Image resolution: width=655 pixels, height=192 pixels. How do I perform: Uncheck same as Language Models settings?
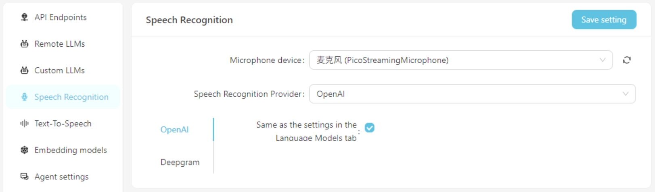point(369,128)
